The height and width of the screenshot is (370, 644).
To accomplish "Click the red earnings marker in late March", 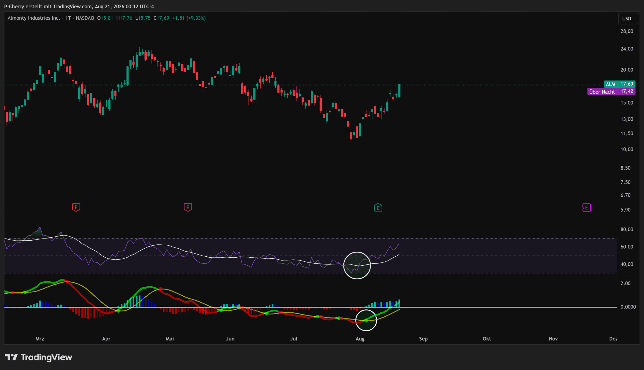I will (x=76, y=207).
